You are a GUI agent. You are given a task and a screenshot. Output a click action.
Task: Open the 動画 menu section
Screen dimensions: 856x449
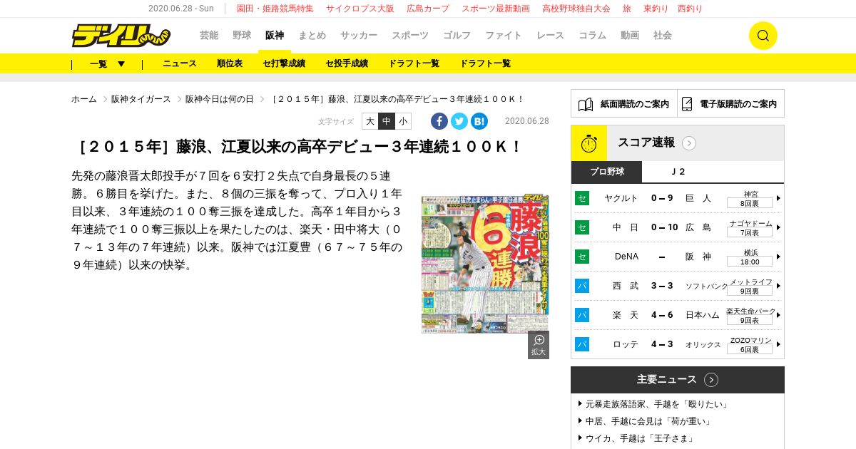coord(630,35)
